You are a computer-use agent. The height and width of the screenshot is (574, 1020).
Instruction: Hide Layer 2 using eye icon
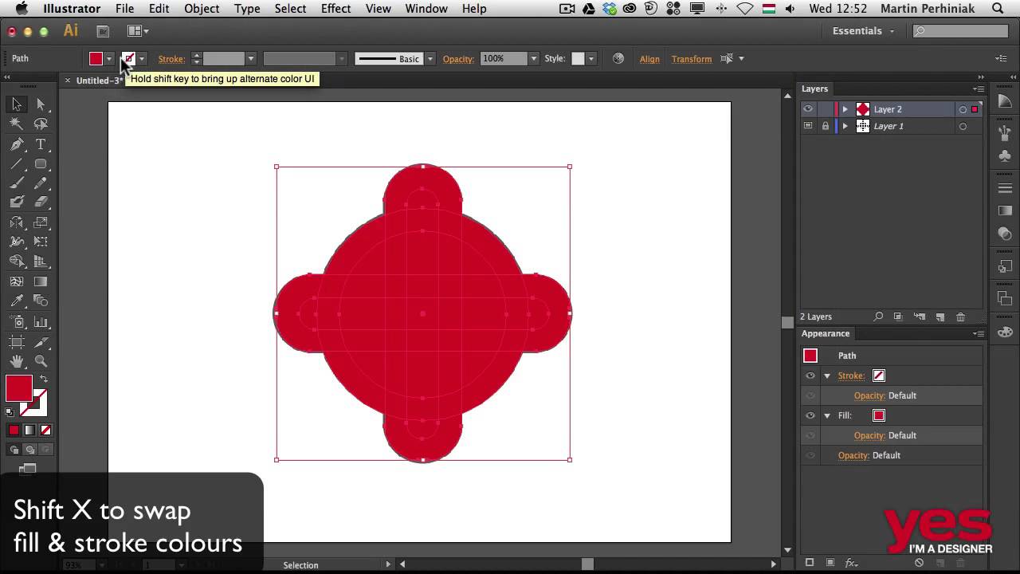click(808, 109)
